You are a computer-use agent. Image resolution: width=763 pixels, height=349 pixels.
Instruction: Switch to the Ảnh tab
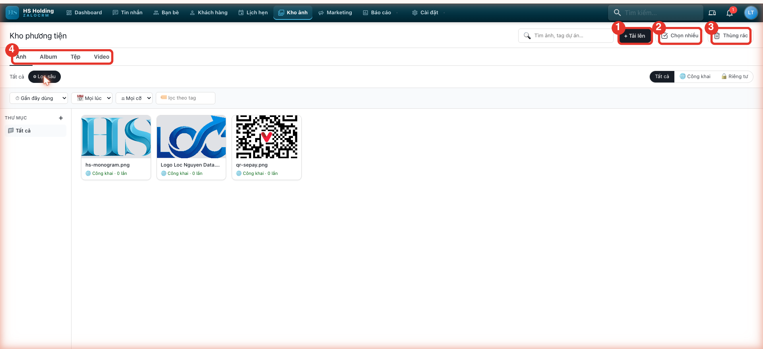tap(21, 57)
